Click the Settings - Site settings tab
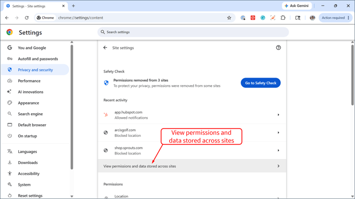 [x=35, y=6]
